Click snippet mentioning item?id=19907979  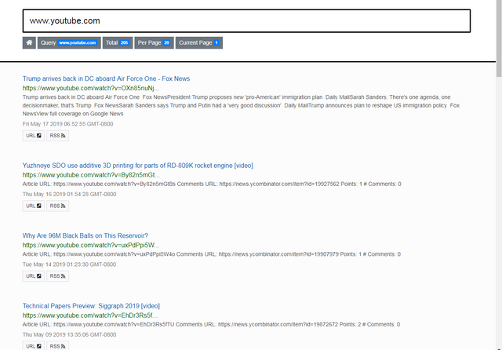pos(211,254)
